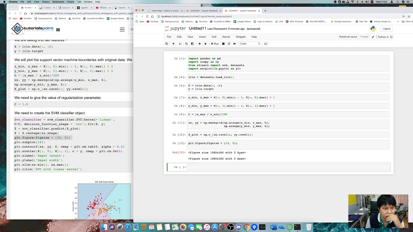Open the command palette keyboard icon
The image size is (413, 232).
(266, 43)
